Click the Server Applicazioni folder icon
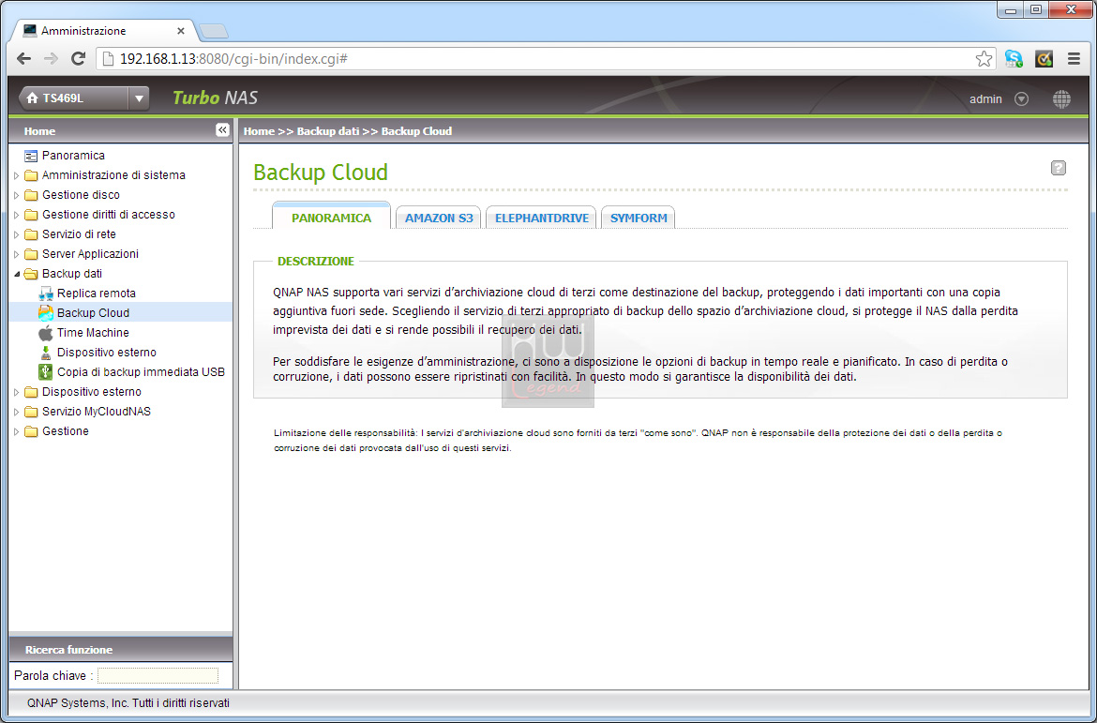Screen dimensions: 1097x723 pos(31,253)
